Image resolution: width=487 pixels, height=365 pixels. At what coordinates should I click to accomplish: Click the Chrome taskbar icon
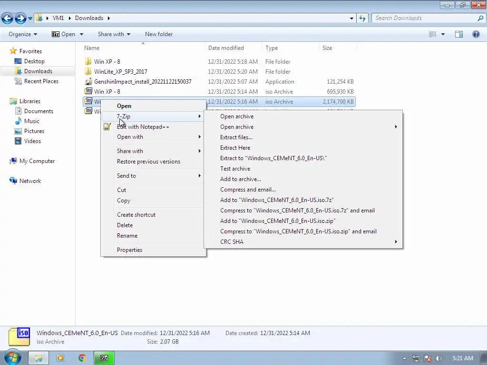pos(82,358)
